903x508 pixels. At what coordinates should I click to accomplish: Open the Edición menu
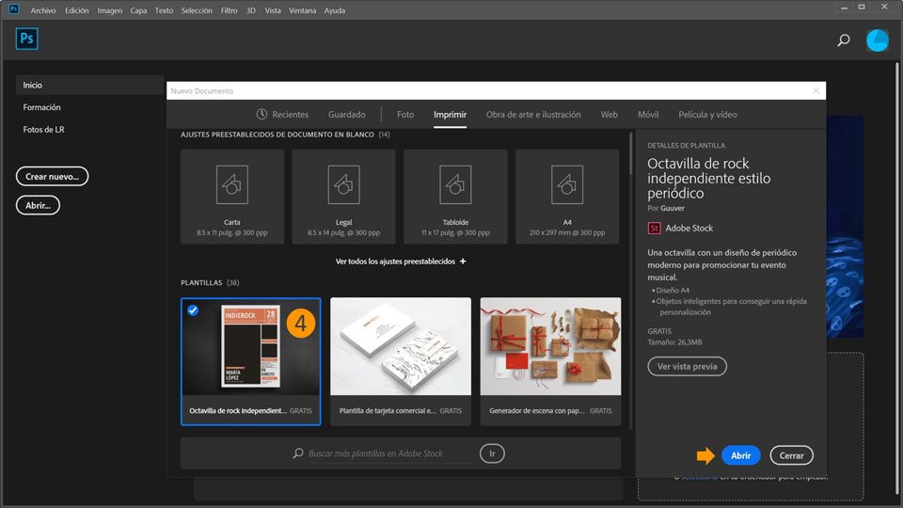[x=76, y=10]
